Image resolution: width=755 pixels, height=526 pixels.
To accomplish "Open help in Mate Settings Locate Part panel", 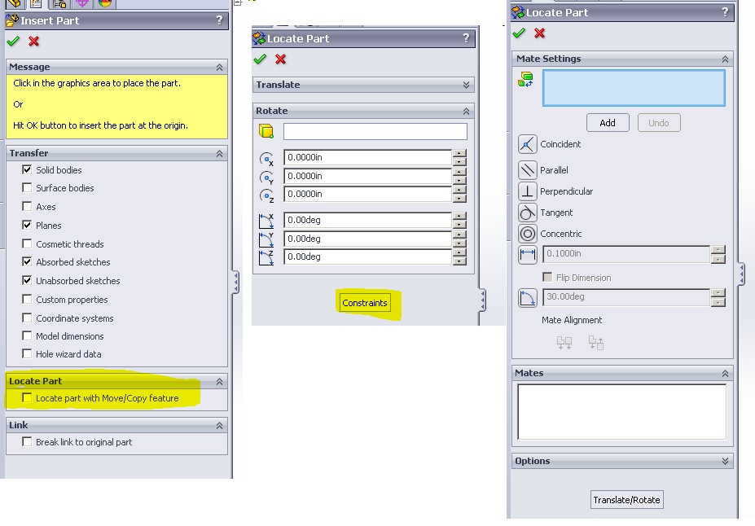I will [x=725, y=12].
